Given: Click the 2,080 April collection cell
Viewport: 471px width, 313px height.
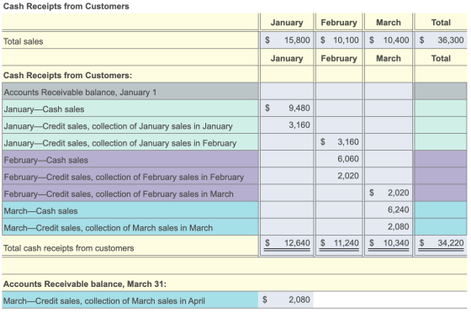Looking at the screenshot, I should tap(286, 300).
